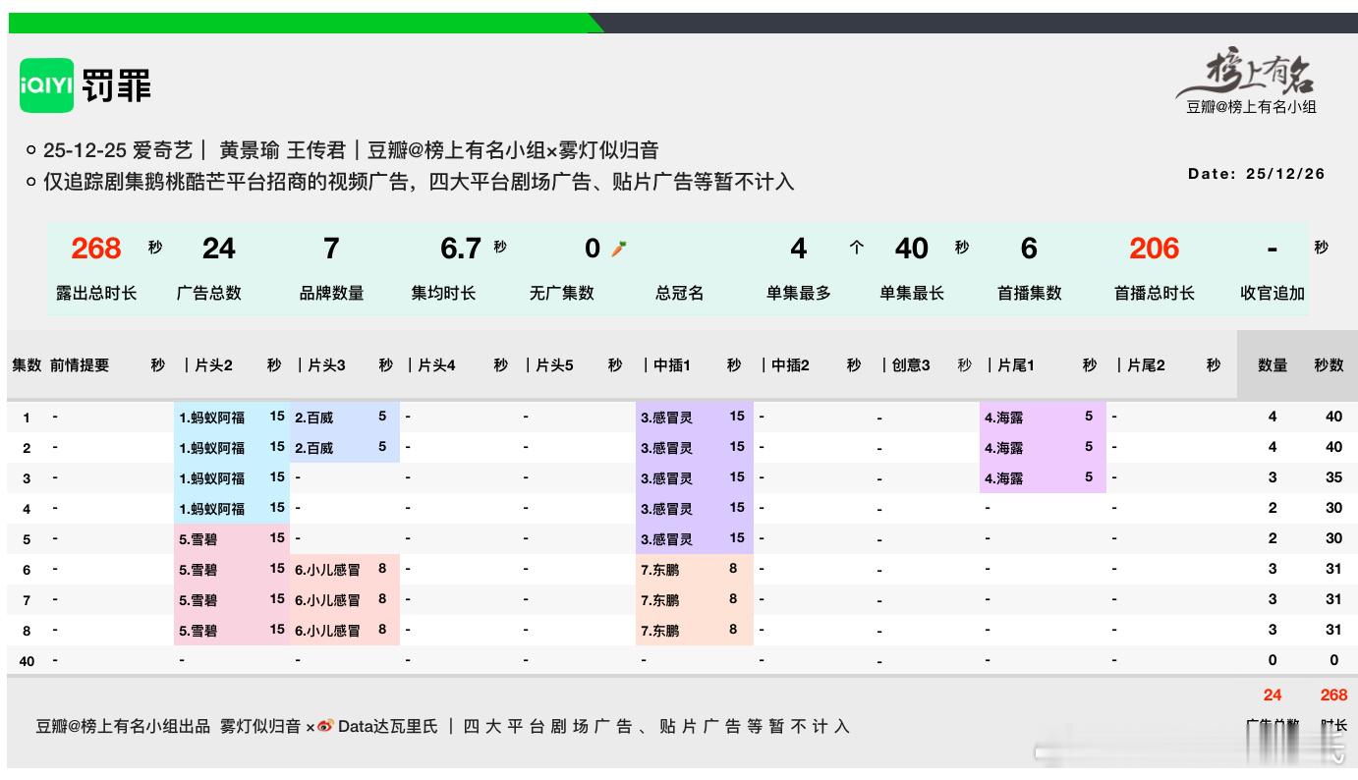
Task: Click the 首播集数 stat label
Action: point(1030,293)
